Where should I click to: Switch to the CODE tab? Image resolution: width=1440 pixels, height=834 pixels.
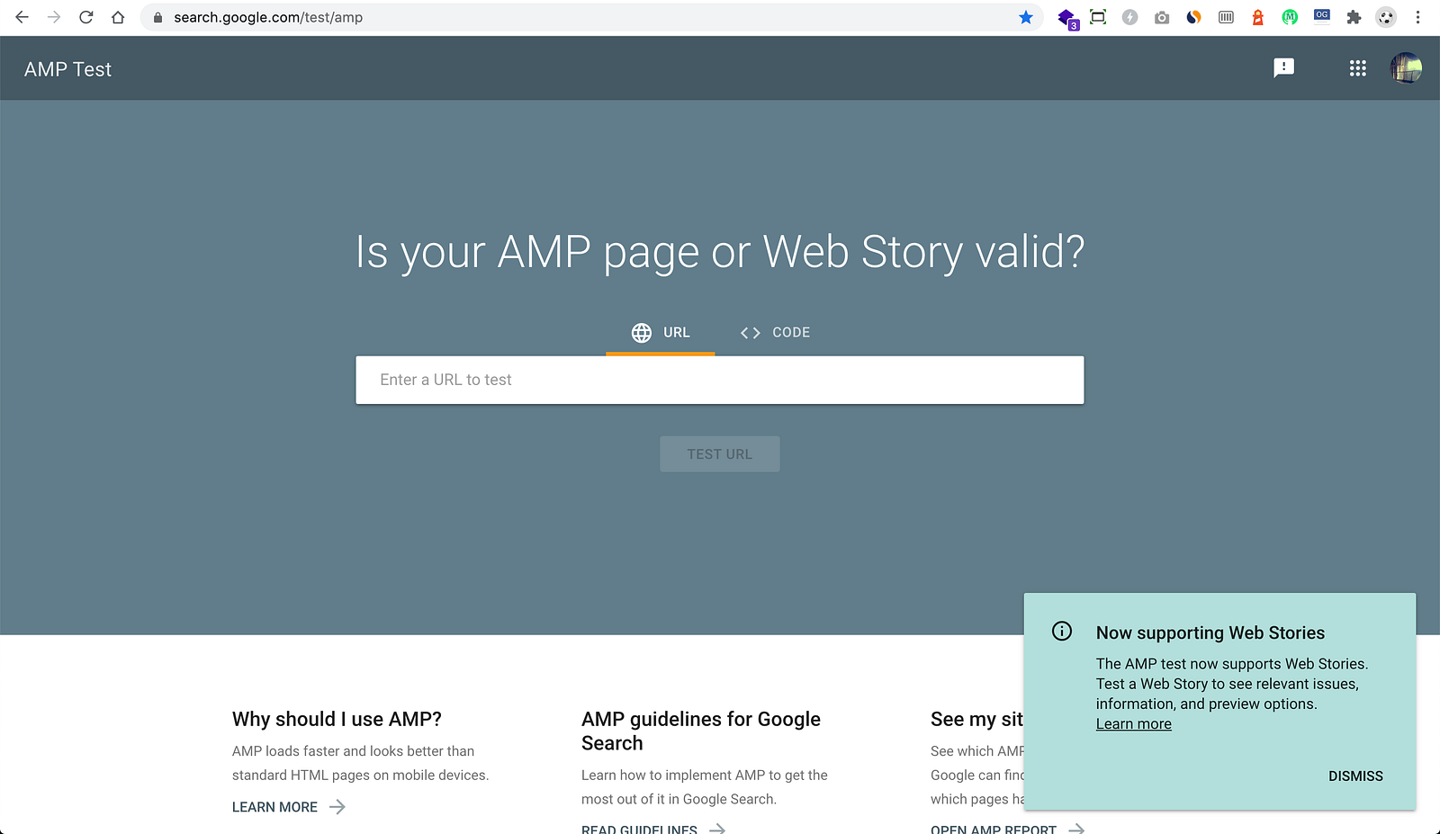[x=775, y=333]
